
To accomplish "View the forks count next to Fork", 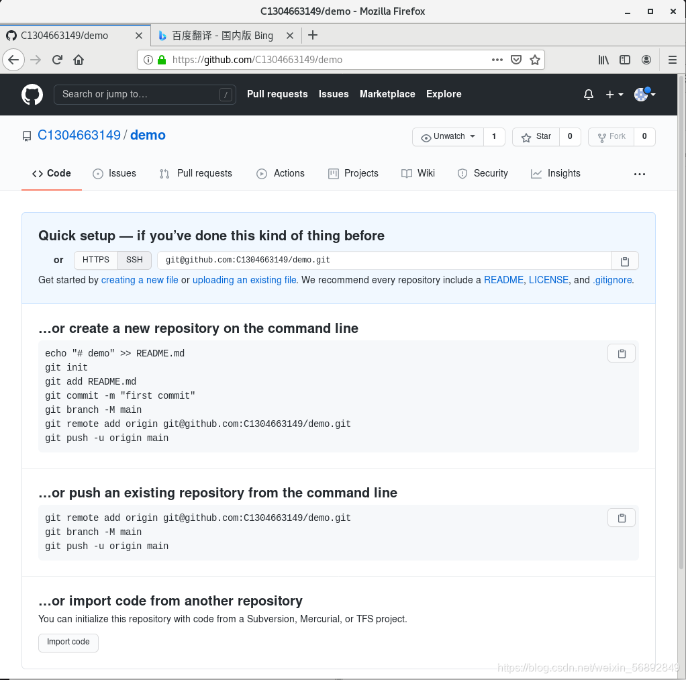I will [644, 136].
